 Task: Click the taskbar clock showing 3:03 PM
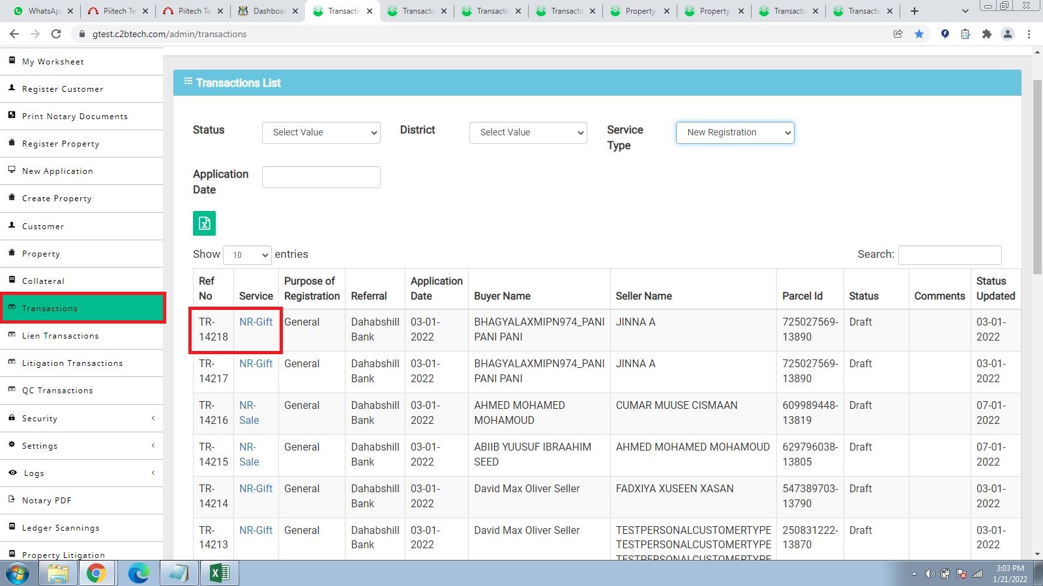(1010, 574)
